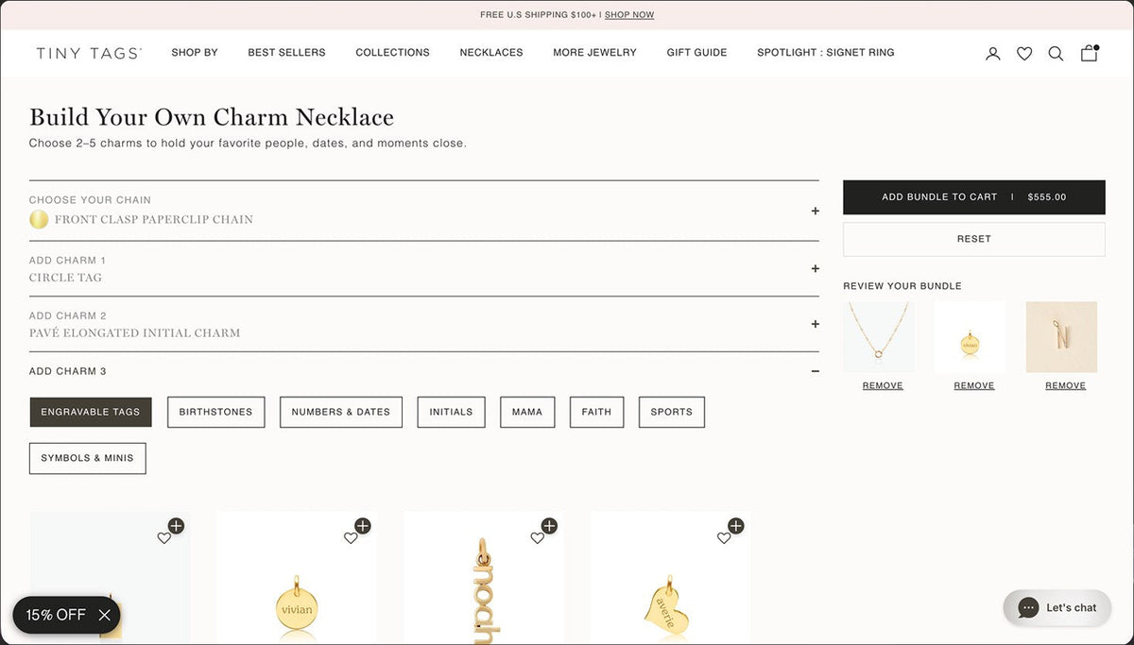Click Add Bundle to Cart button
Screen dimensions: 1134x645
point(973,197)
